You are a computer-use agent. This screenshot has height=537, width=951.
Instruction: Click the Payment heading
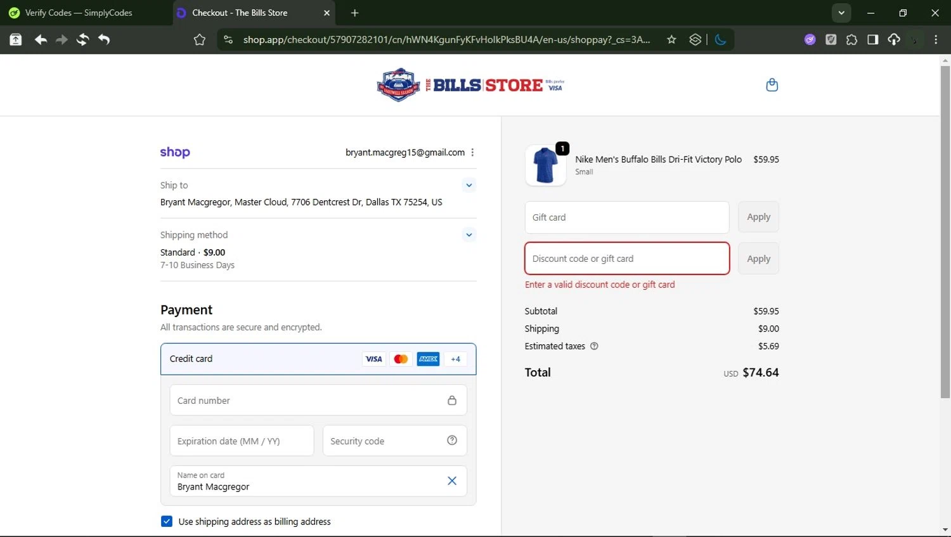186,310
